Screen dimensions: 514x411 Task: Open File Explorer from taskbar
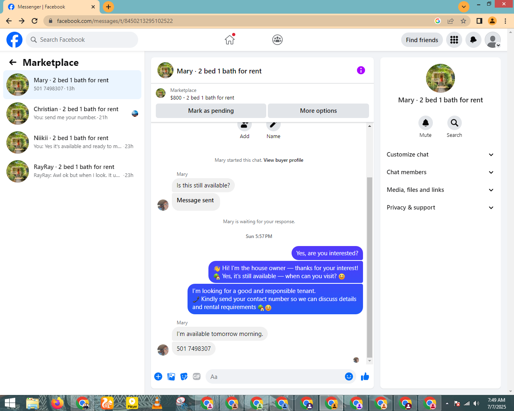(33, 403)
